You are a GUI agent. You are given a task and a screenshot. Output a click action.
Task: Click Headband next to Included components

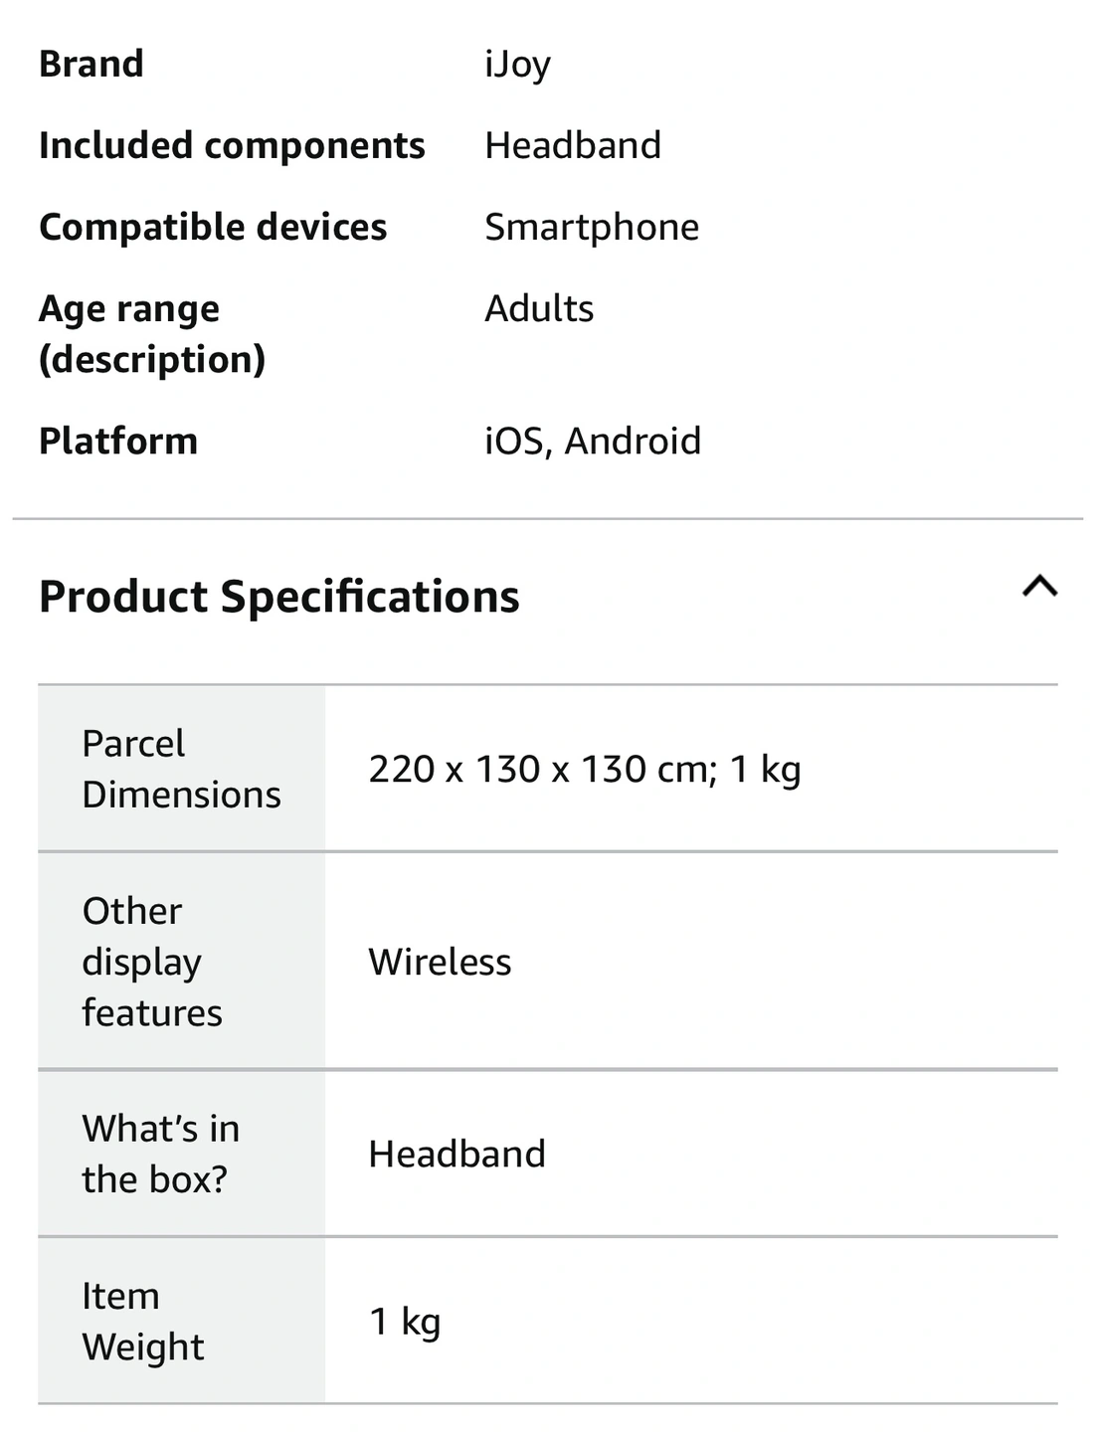click(x=573, y=145)
